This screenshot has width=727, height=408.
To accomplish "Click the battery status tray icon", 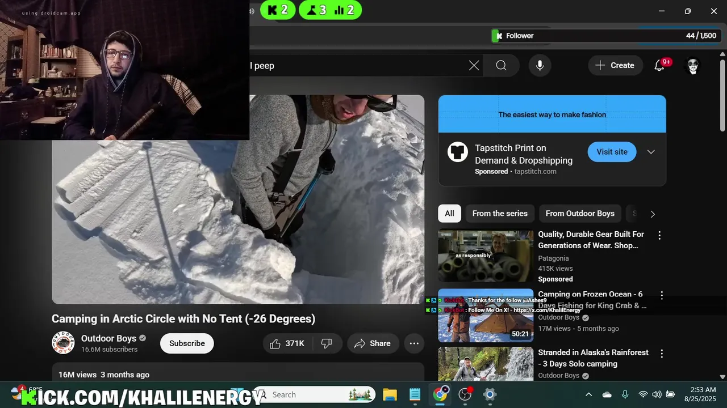I will tap(671, 394).
